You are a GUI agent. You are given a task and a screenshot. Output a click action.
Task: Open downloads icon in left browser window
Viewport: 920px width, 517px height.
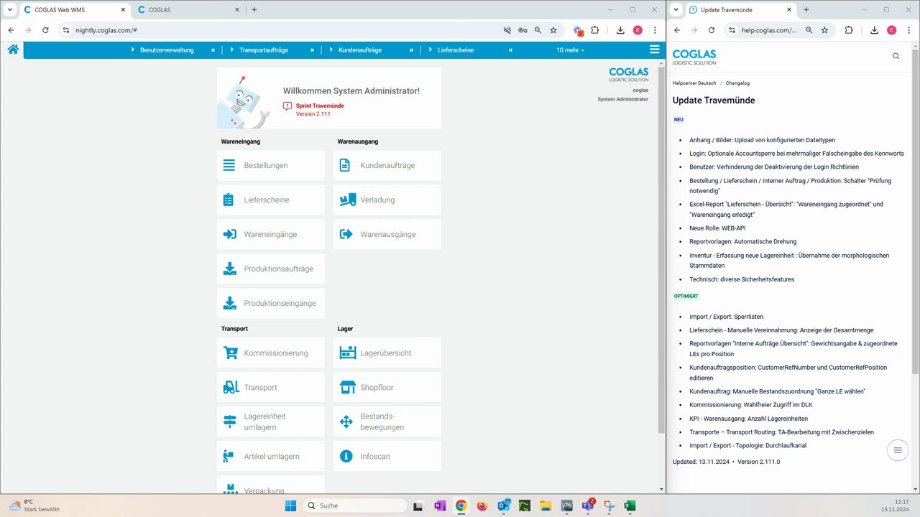click(620, 30)
